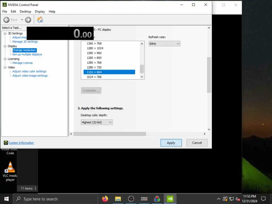Viewport: 272px width, 204px height.
Task: Open Firefox from the taskbar
Action: (x=105, y=199)
